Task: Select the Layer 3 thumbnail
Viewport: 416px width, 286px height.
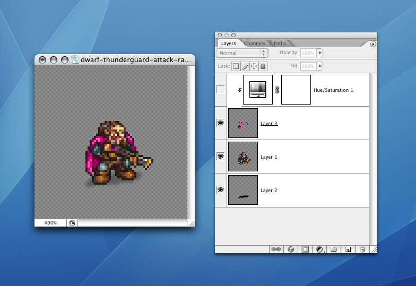Action: click(243, 123)
